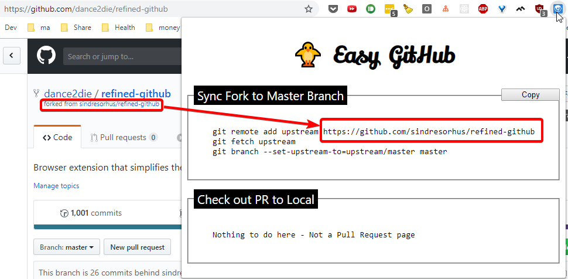The height and width of the screenshot is (279, 568).
Task: Click the Easy GitHub chick logo
Action: (308, 55)
